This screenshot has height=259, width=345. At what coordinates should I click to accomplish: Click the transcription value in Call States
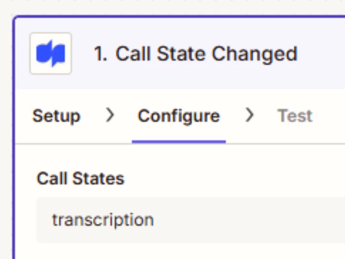[x=103, y=220]
